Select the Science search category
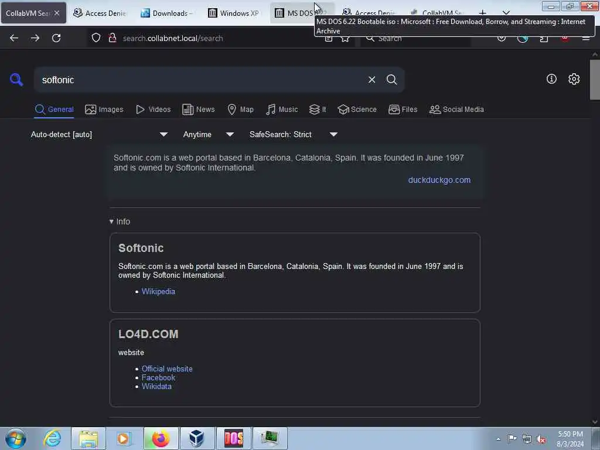 pos(357,110)
